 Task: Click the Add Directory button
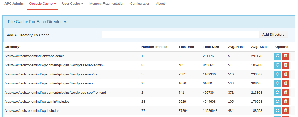click(x=273, y=35)
